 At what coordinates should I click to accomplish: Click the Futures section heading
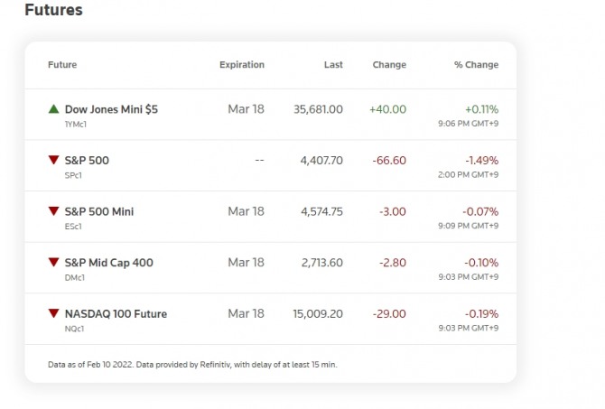tap(53, 11)
